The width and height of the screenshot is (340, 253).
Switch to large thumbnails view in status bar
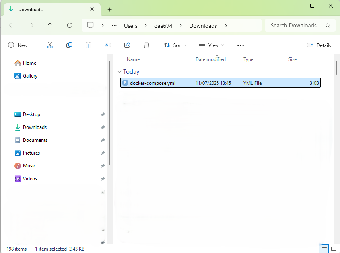click(333, 249)
